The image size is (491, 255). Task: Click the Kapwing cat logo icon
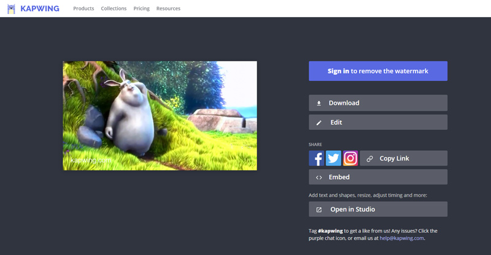click(x=12, y=9)
